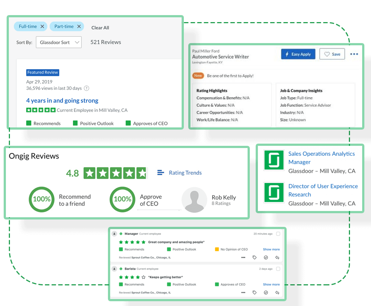371x306 pixels.
Task: Open the three-dots menu on the Manager review
Action: tap(243, 257)
